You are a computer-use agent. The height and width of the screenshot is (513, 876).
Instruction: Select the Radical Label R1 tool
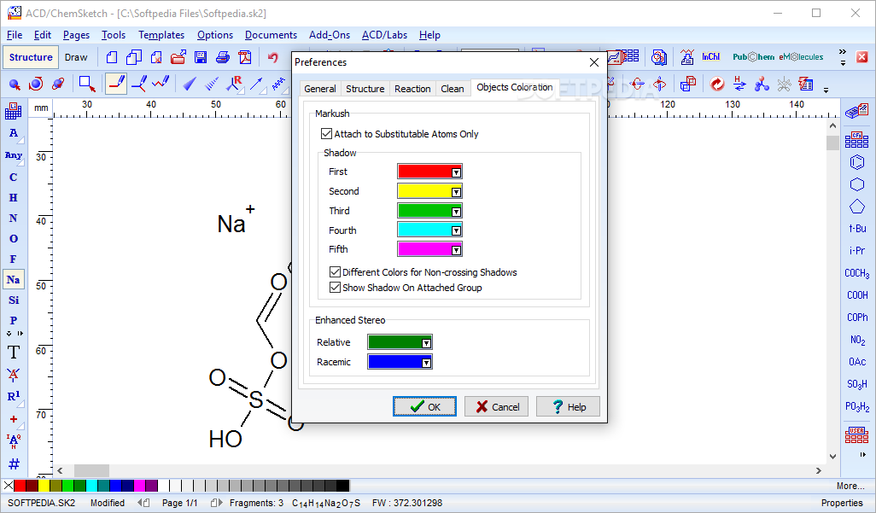(x=14, y=396)
